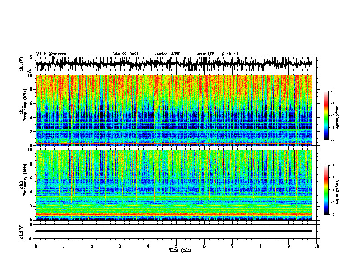
Task: Click the "-3" tick on the ch.2 colorbar
Action: click(x=332, y=166)
